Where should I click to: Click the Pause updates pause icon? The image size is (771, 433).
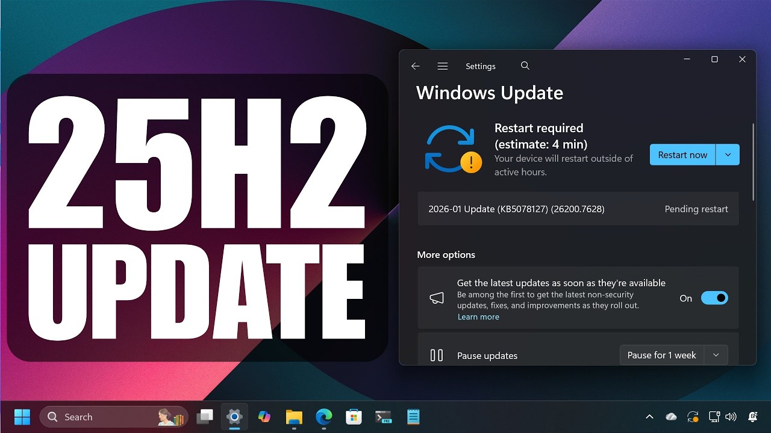(x=437, y=355)
